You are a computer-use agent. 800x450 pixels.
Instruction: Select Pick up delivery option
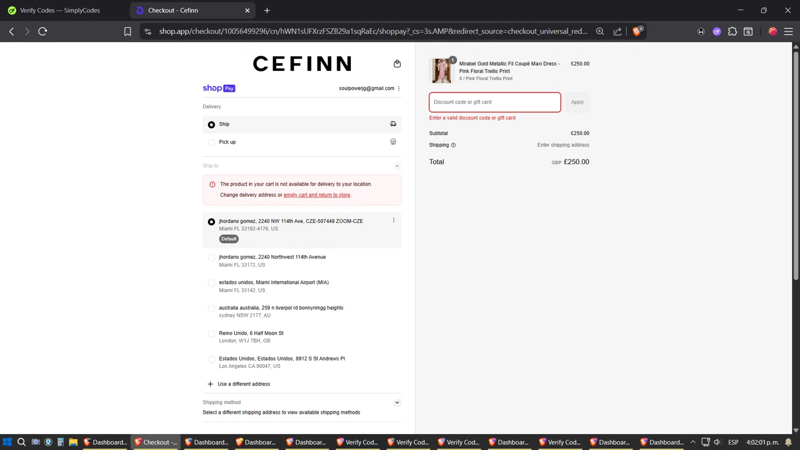click(x=302, y=142)
